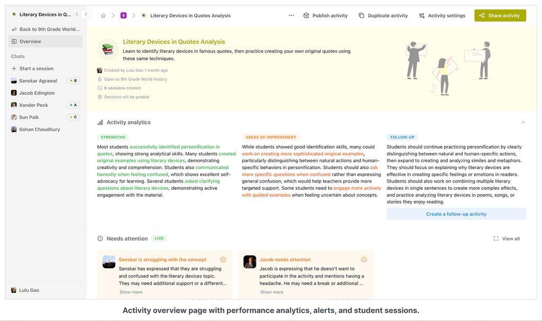Expand Sanskar's alert with Show more
Screen dimensions: 542x321
(131, 292)
